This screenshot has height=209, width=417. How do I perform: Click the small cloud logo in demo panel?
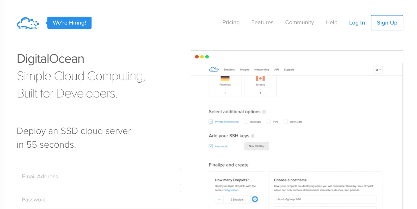tap(214, 69)
